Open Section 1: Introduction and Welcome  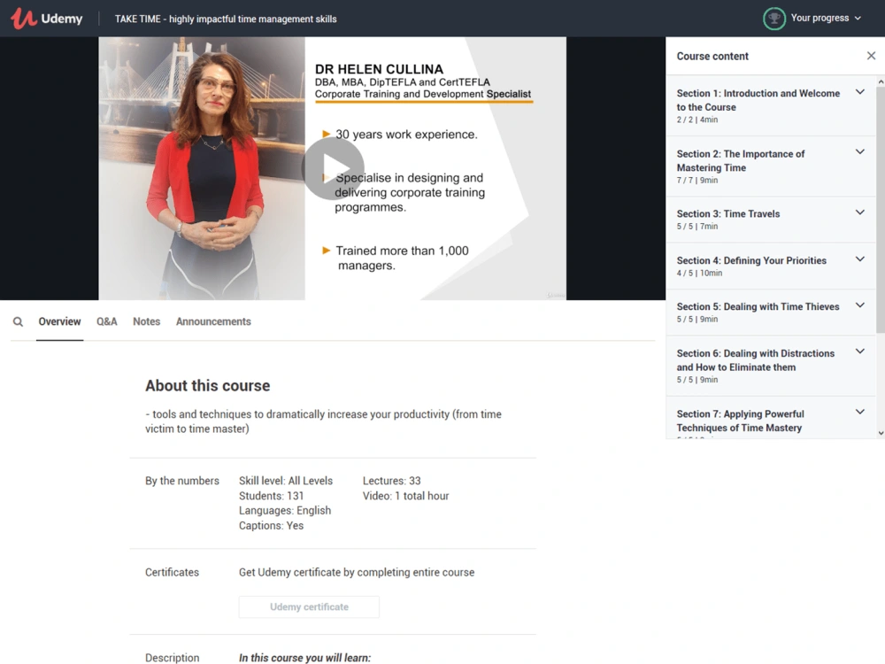pyautogui.click(x=771, y=105)
